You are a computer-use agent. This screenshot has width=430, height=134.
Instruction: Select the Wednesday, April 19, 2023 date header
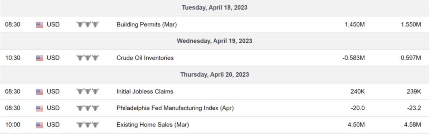point(215,41)
